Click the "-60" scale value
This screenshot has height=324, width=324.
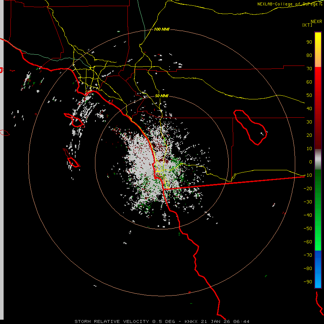coord(308,242)
